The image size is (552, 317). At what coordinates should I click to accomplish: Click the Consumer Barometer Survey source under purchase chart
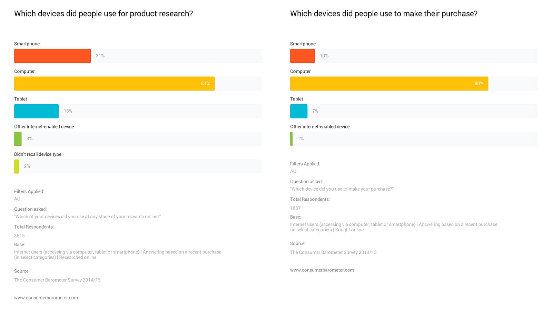click(333, 252)
